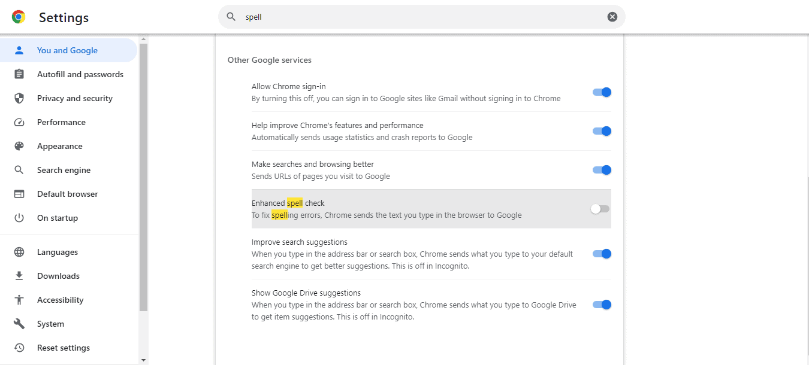Turn off Improve search suggestions
809x365 pixels.
(x=602, y=253)
